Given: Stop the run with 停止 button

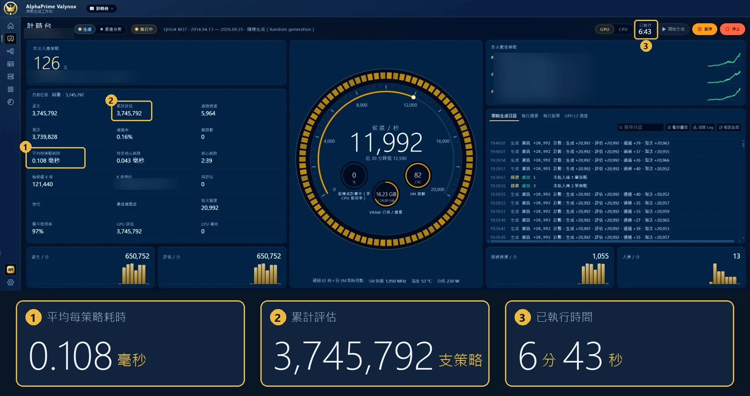Looking at the screenshot, I should [x=732, y=29].
